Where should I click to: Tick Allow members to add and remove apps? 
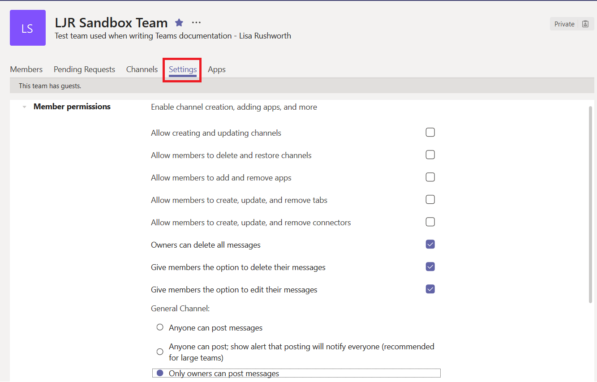coord(430,177)
